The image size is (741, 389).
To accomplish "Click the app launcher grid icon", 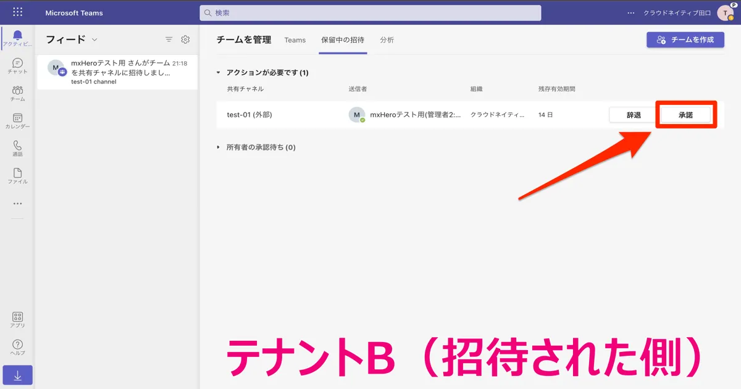I will (x=17, y=12).
